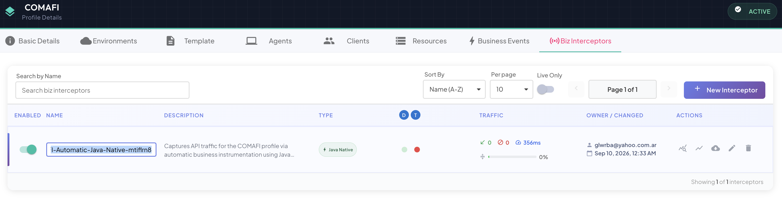Click the red status dot in T column
Screen dimensions: 782x203
417,150
